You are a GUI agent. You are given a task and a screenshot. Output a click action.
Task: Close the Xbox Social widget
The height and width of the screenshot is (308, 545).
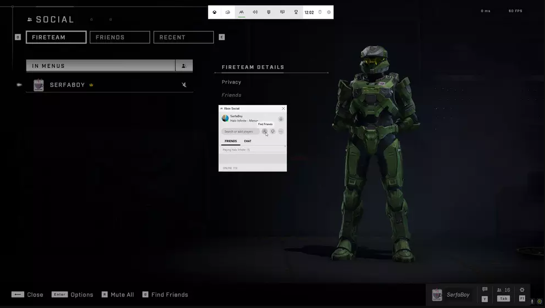pos(283,108)
